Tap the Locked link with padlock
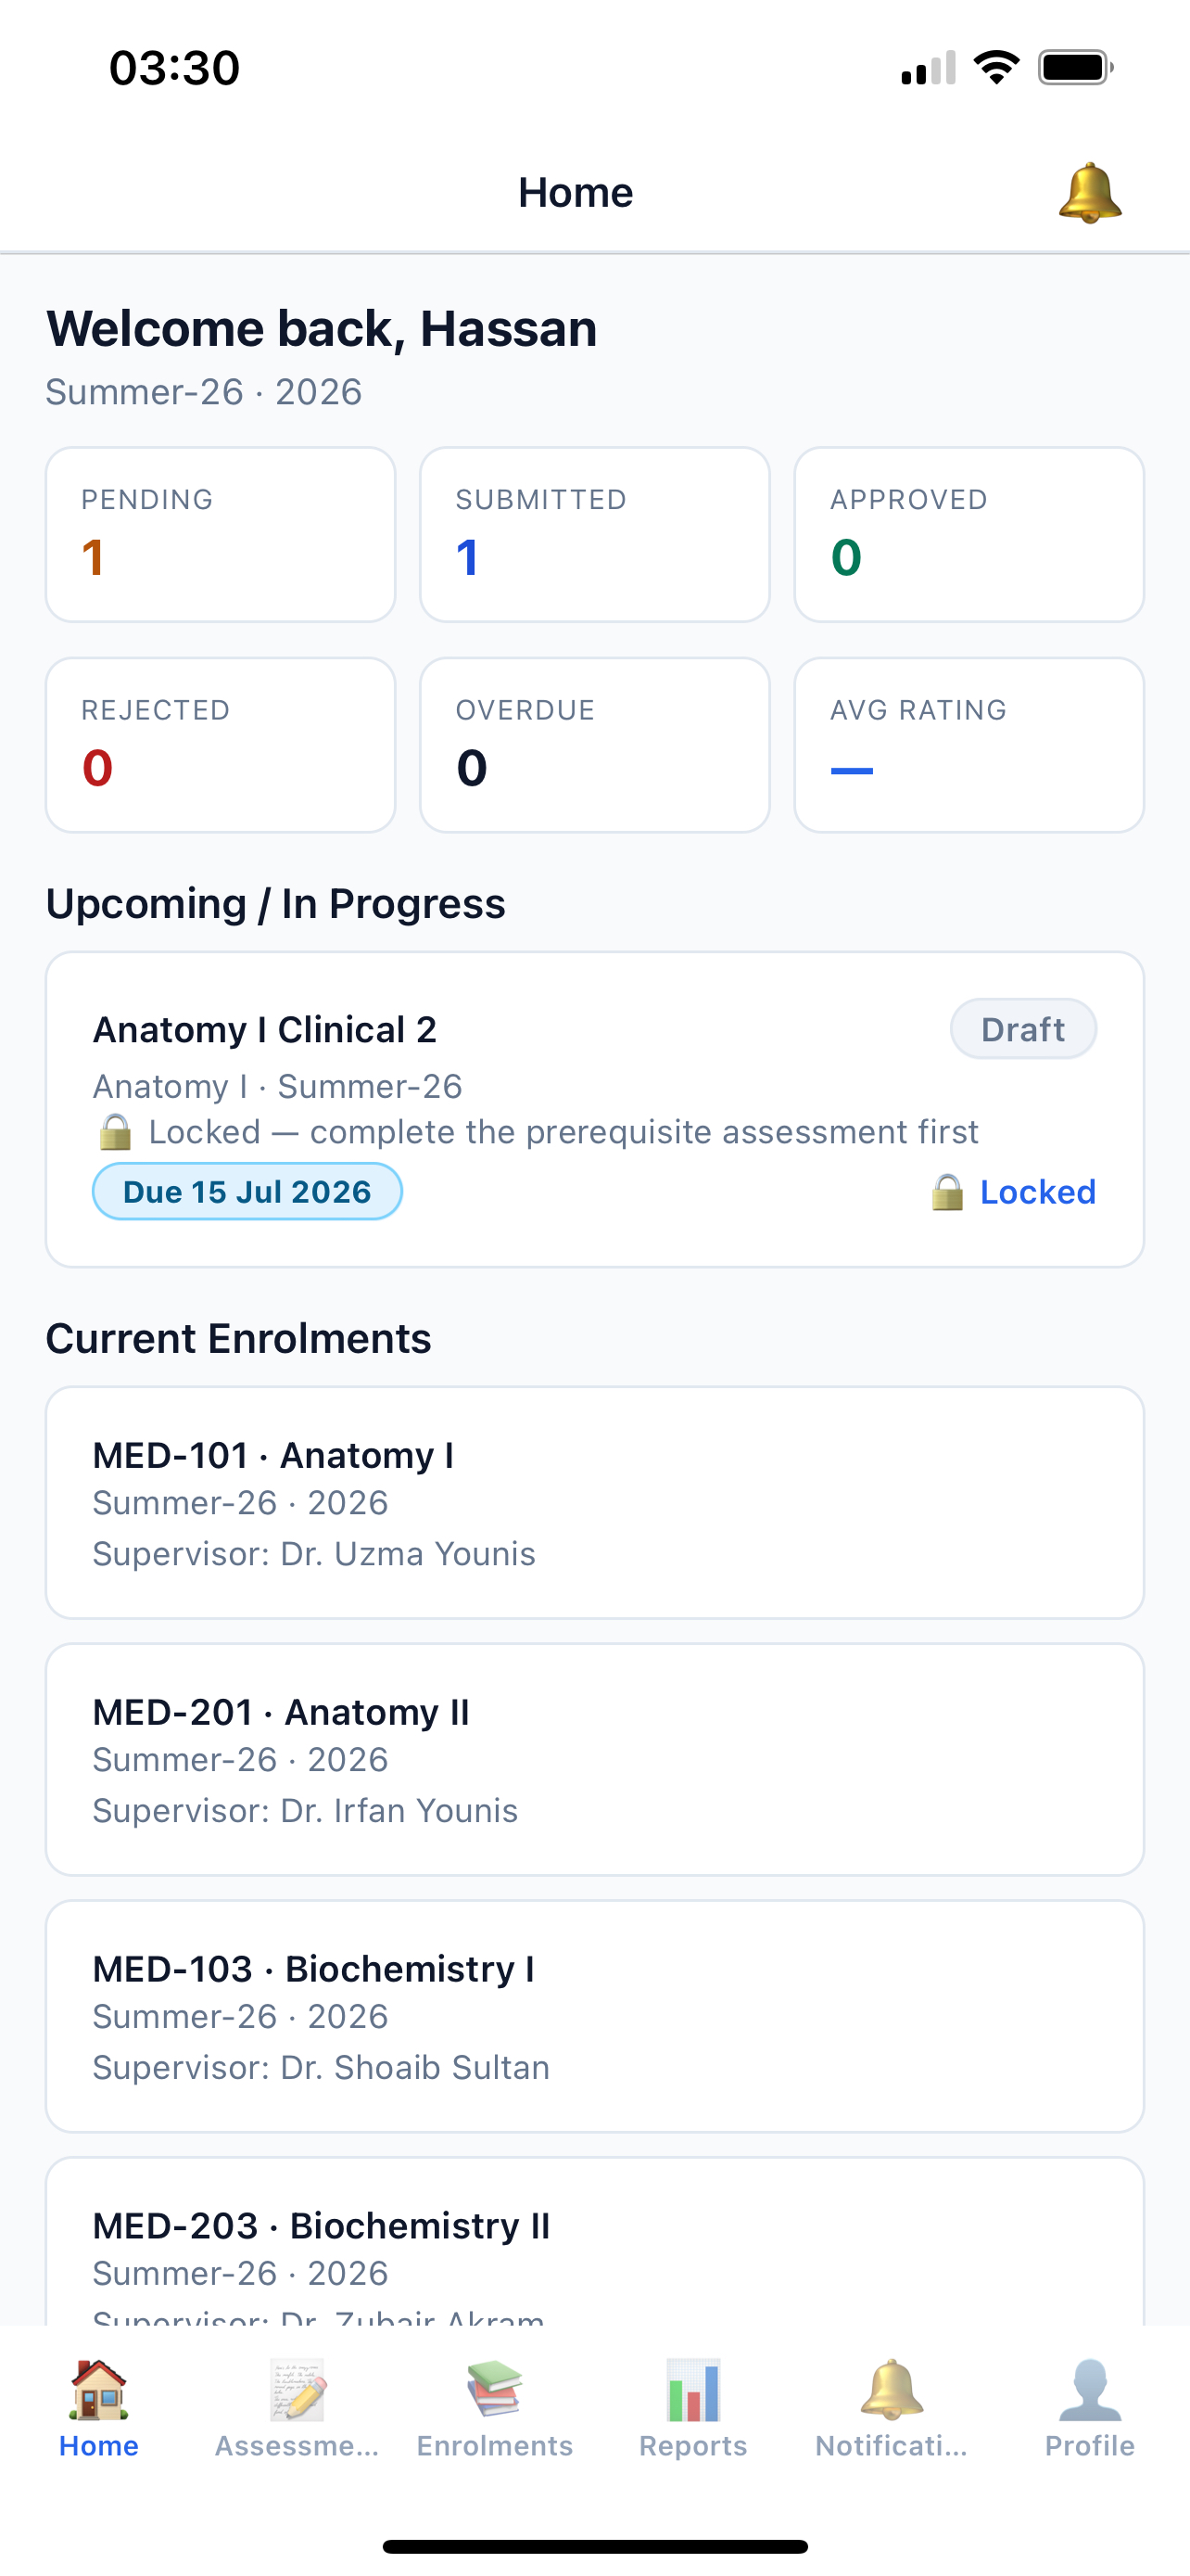The image size is (1190, 2576). (x=1013, y=1192)
